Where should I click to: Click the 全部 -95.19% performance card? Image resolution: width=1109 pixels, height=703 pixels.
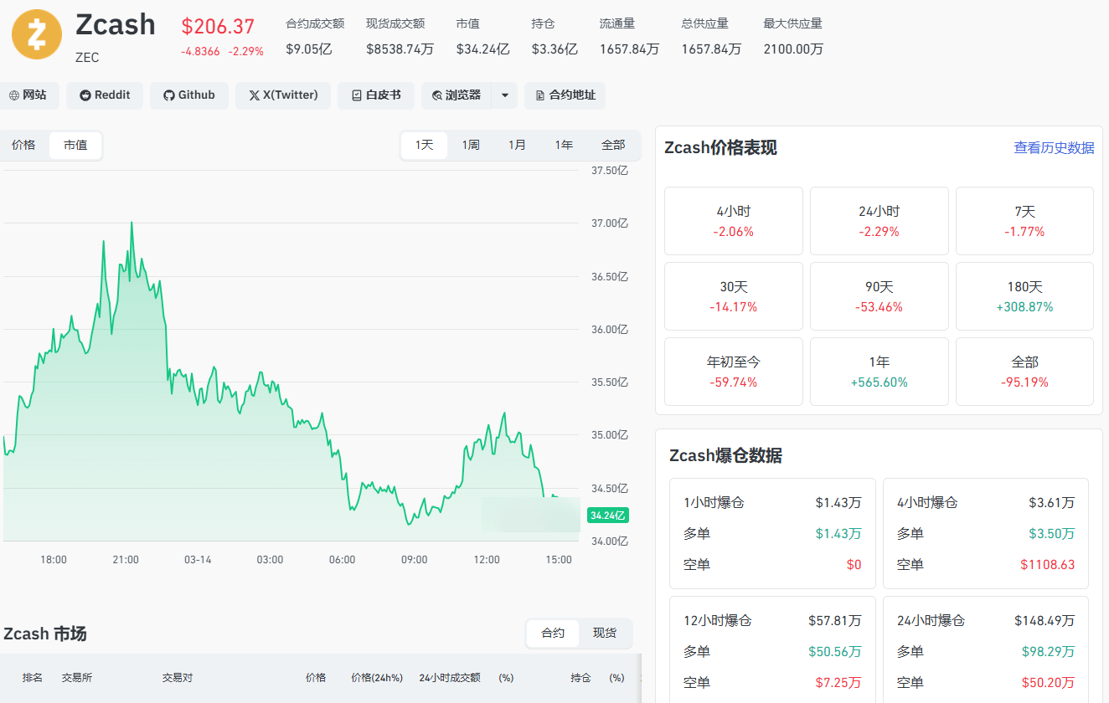1024,372
